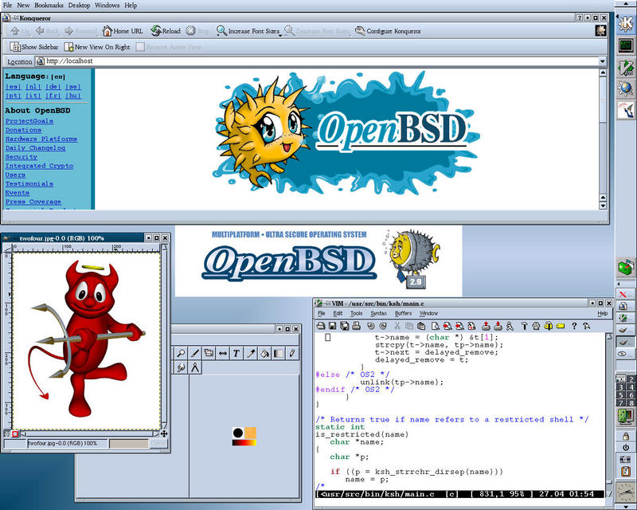Open the KDE K menu in panel
The width and height of the screenshot is (637, 510).
626,24
